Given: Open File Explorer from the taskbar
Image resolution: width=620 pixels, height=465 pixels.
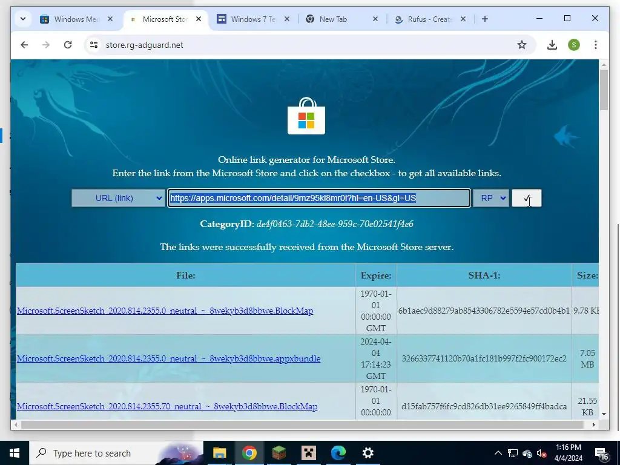Looking at the screenshot, I should 219,453.
